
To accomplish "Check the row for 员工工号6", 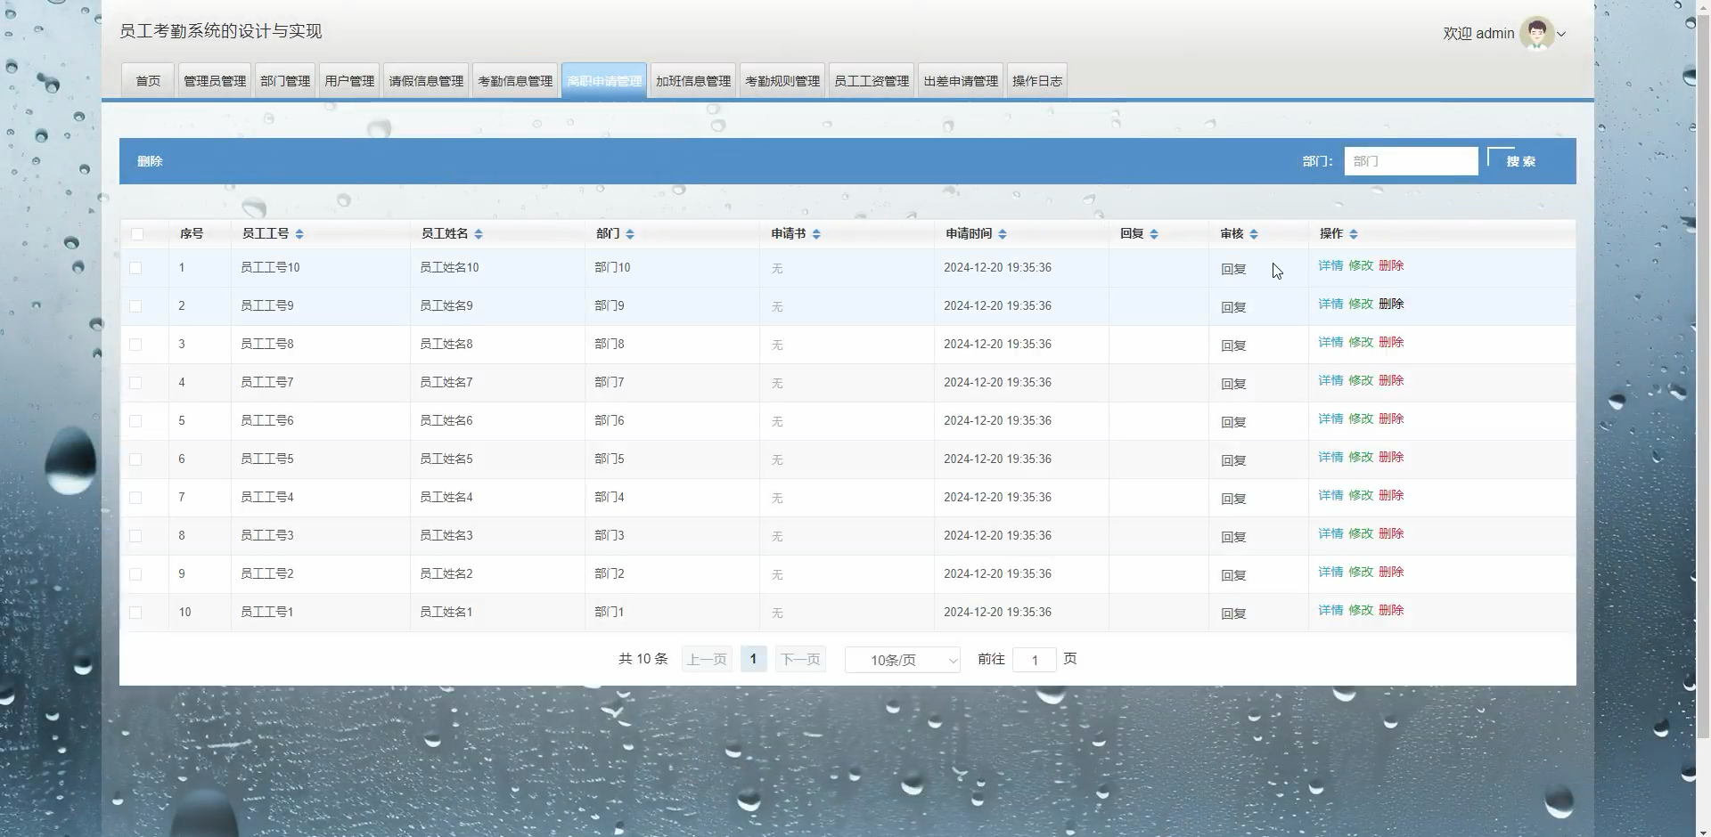I will (135, 421).
